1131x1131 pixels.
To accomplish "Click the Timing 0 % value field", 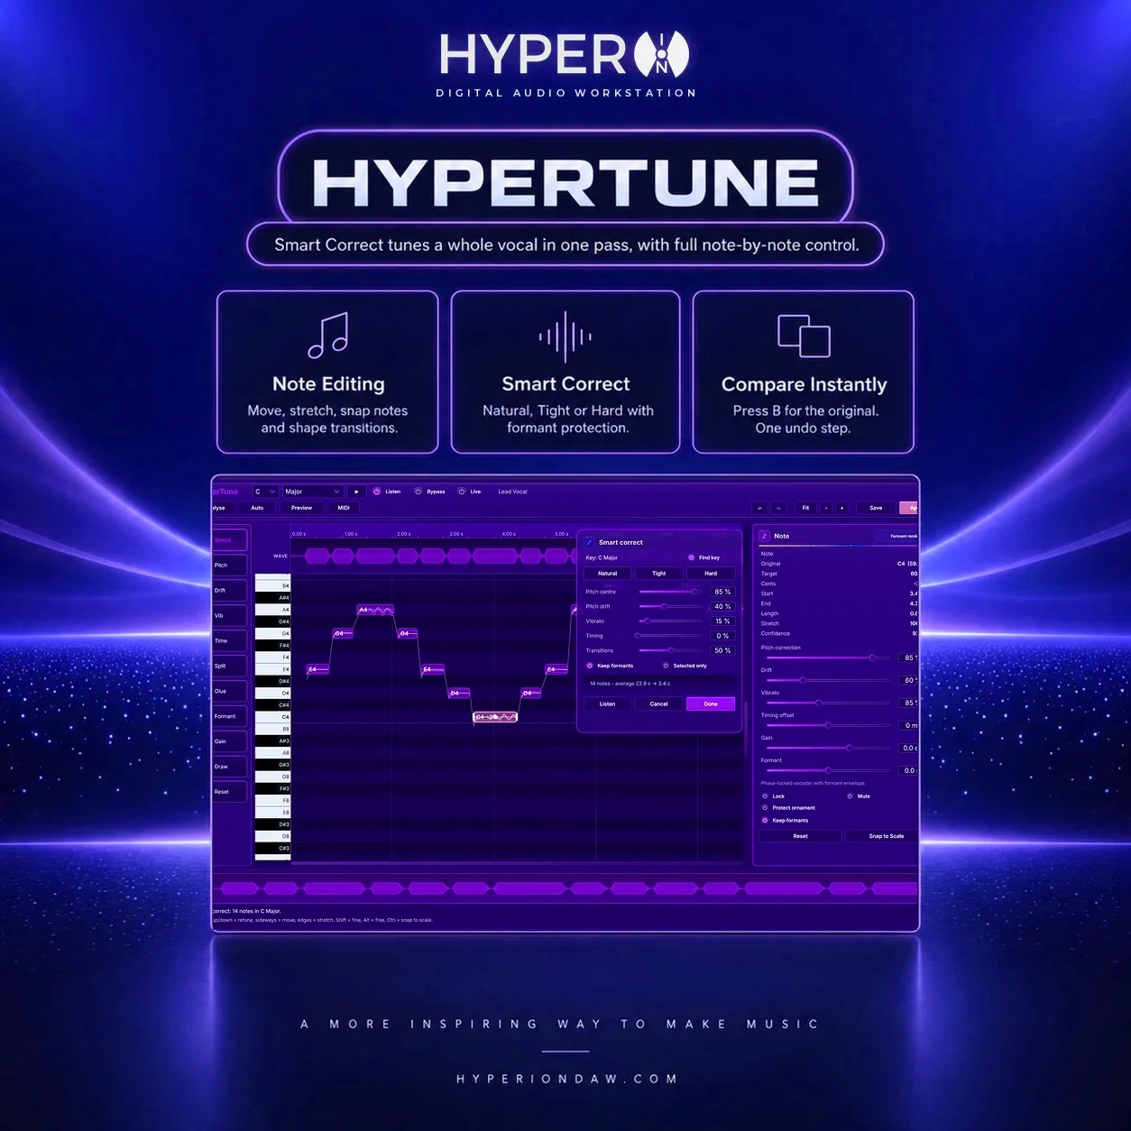I will (722, 636).
